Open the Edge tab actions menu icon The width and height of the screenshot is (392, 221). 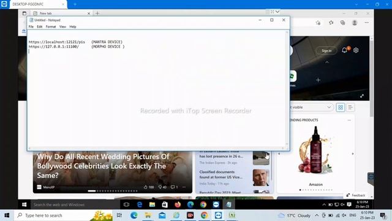pos(24,14)
